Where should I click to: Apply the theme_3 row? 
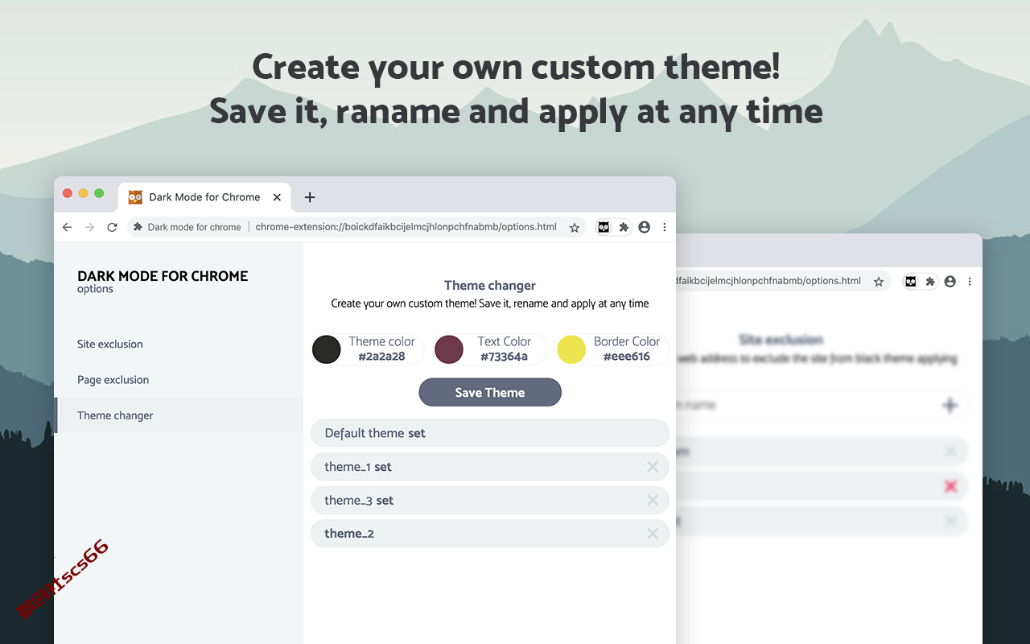tap(490, 500)
